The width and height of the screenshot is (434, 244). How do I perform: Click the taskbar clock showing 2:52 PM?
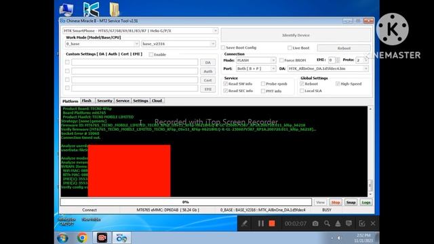(363, 238)
